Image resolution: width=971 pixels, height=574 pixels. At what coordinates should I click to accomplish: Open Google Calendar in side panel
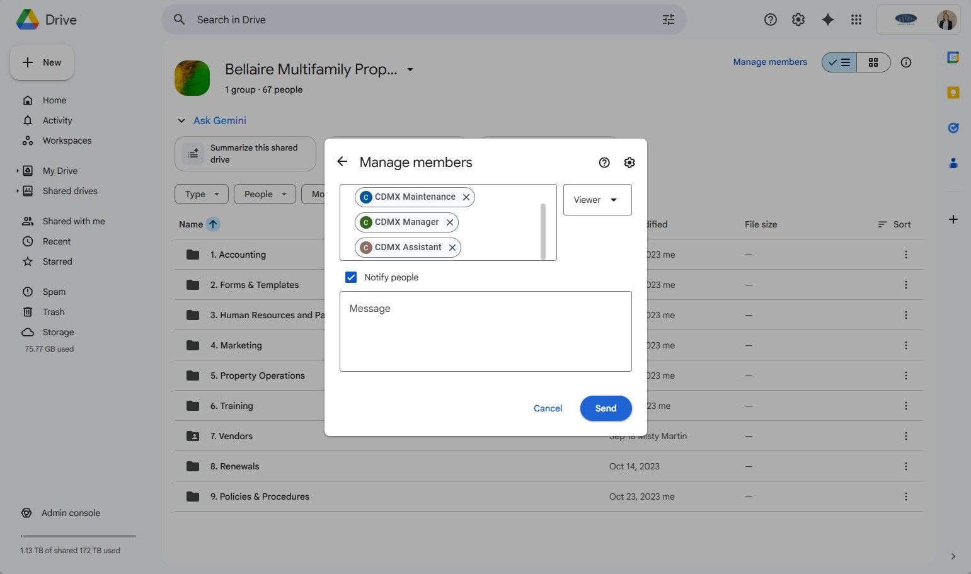pos(953,57)
